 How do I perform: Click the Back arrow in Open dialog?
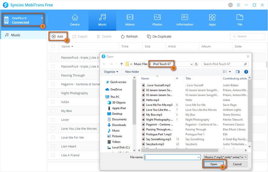pos(105,64)
